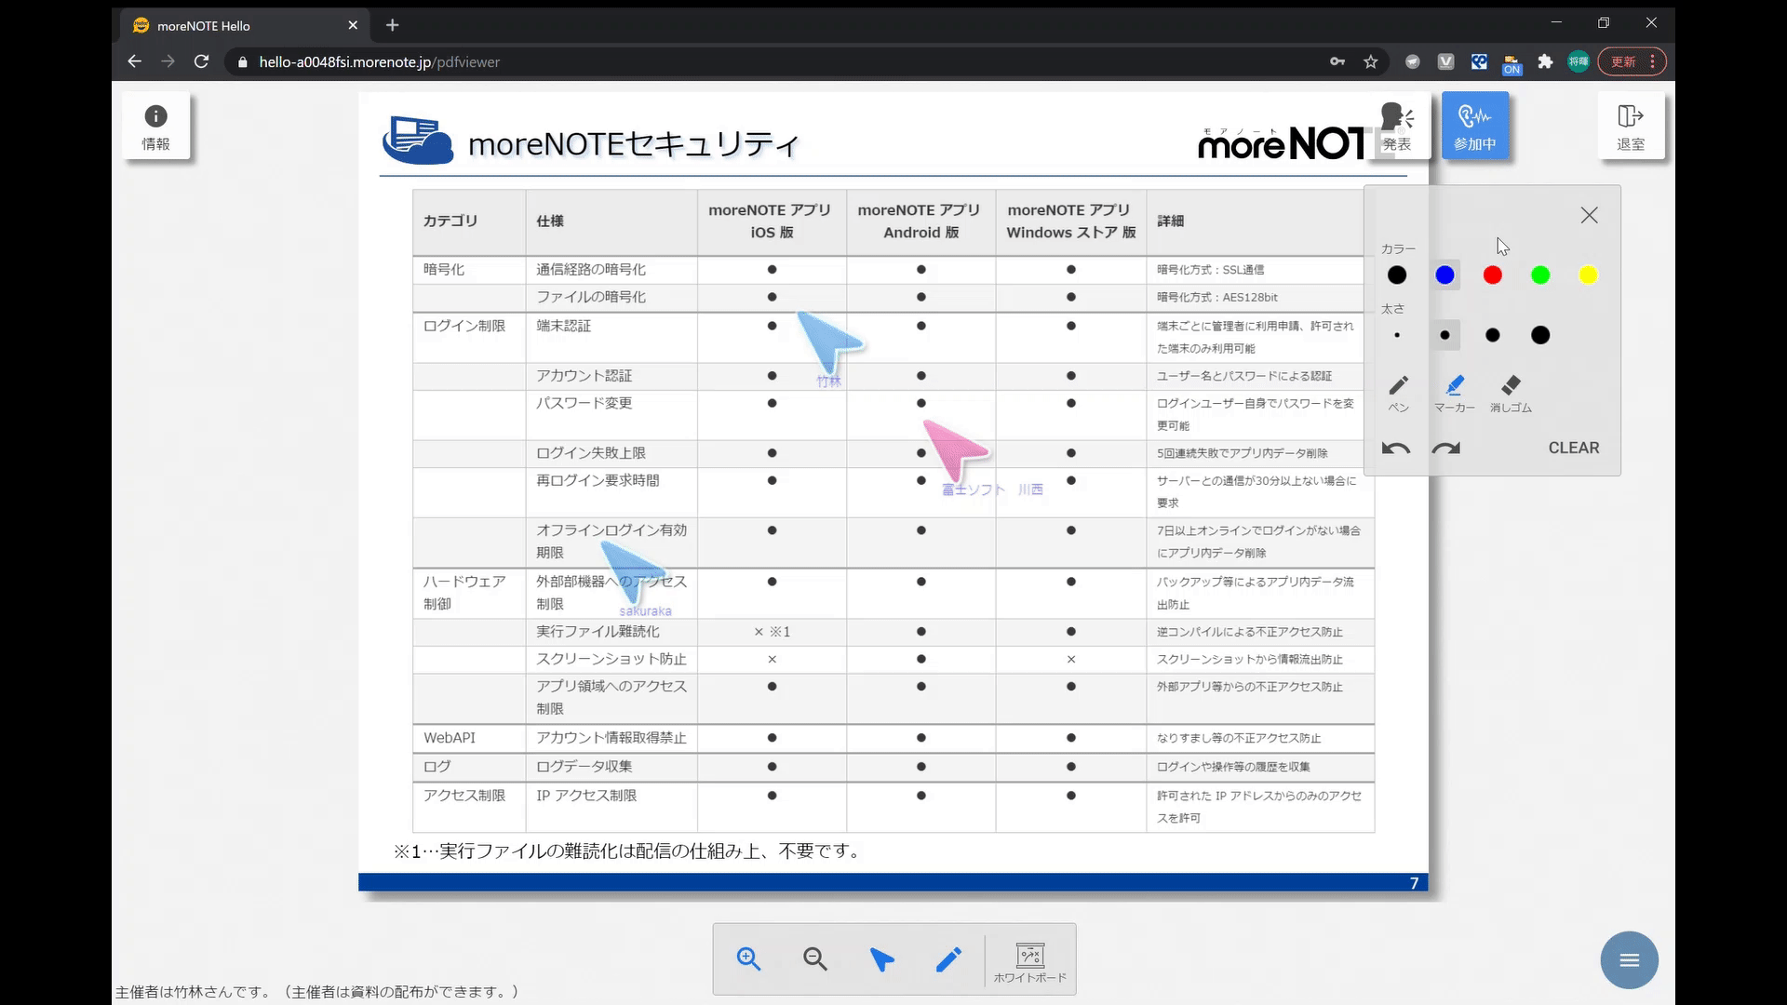Select the second line thickness
The height and width of the screenshot is (1005, 1787).
[1444, 335]
